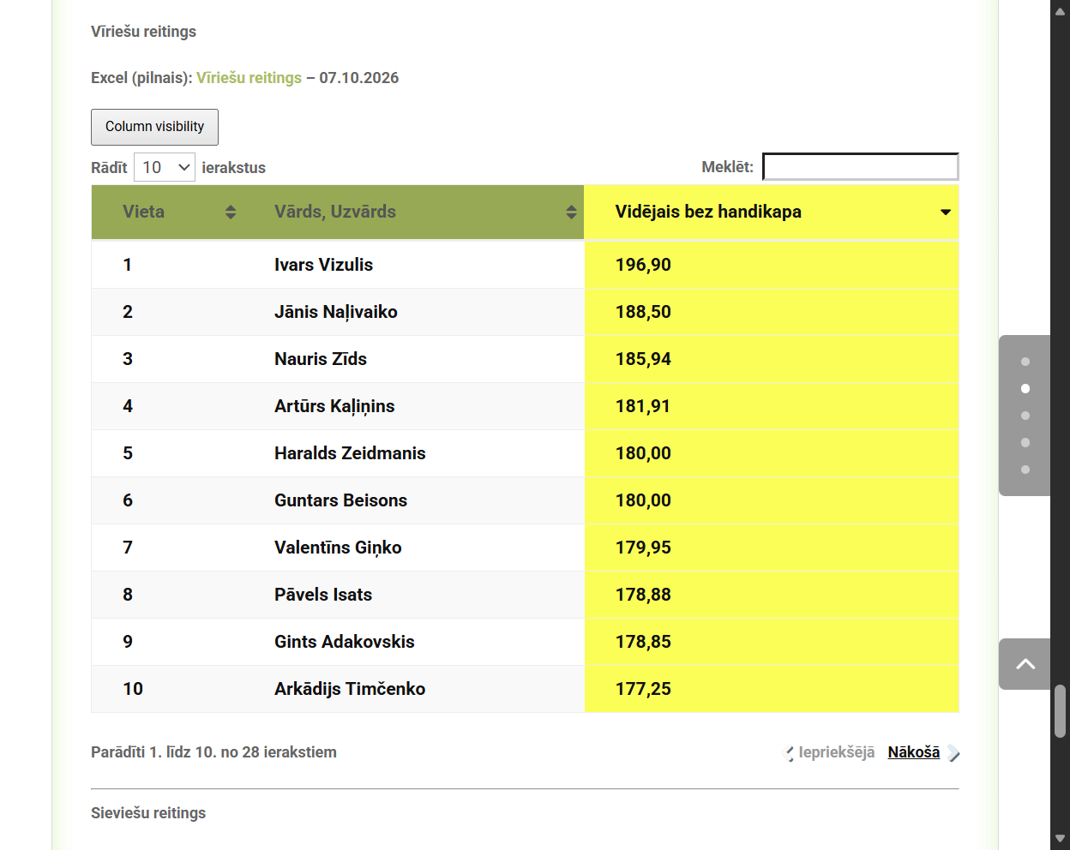Click the average value 196,90

click(643, 265)
